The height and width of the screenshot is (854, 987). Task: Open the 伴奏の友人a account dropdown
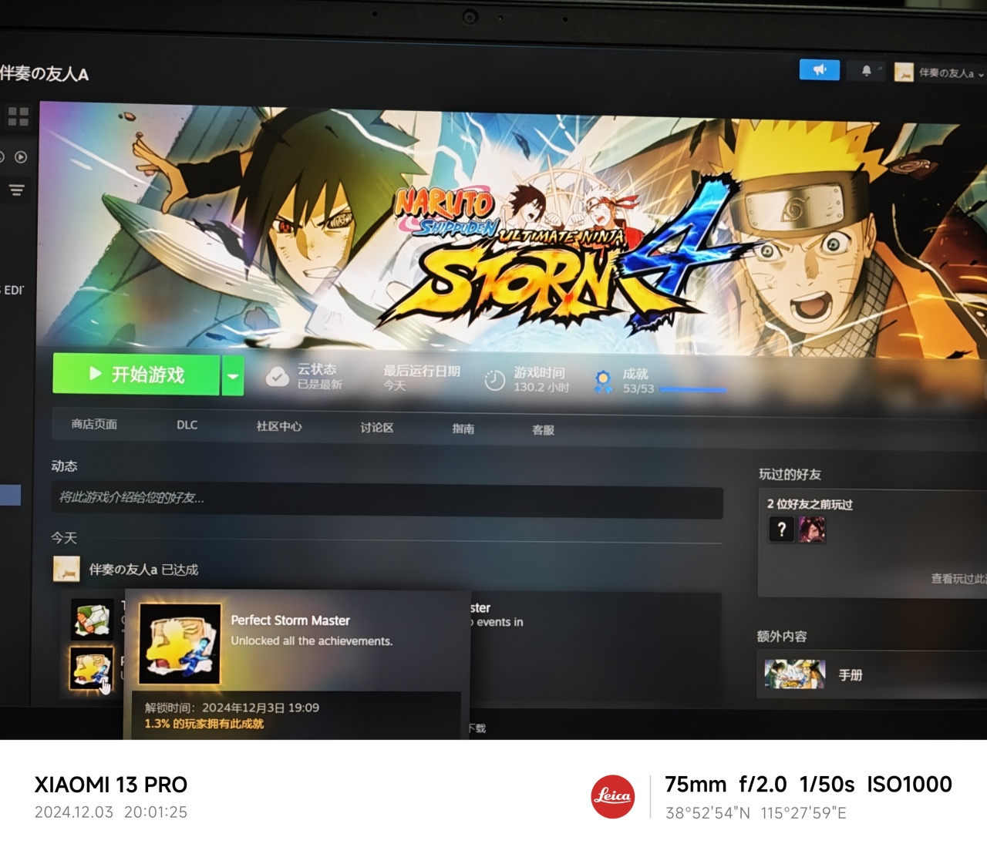(951, 73)
